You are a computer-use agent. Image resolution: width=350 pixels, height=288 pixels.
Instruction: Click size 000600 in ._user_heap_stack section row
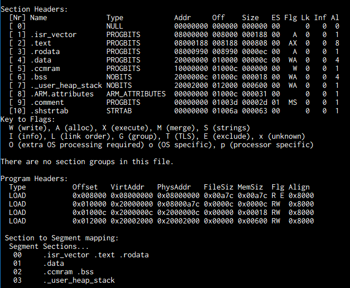pyautogui.click(x=255, y=86)
